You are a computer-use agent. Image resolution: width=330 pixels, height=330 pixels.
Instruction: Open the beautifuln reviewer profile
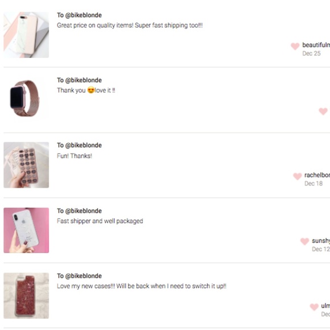click(x=316, y=45)
